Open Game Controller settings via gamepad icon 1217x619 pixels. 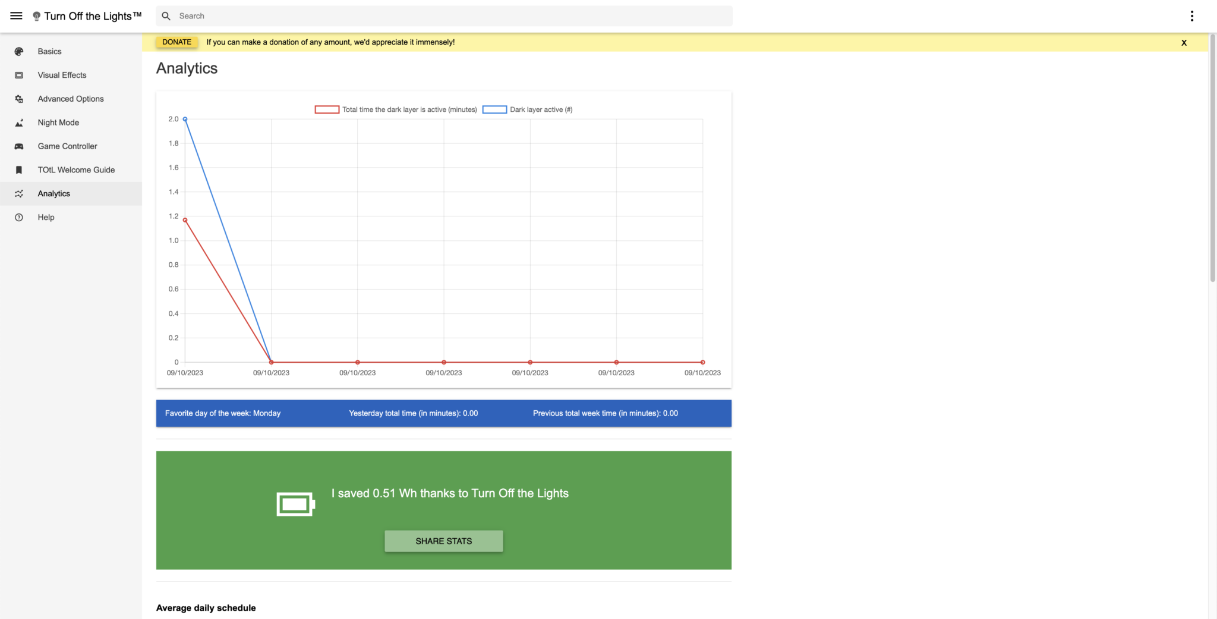(18, 146)
